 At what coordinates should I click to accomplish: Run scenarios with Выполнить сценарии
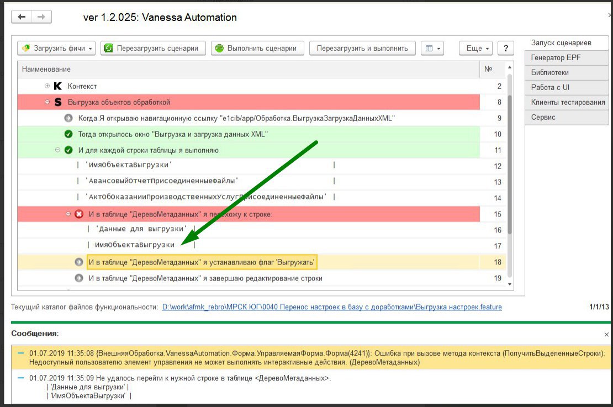pyautogui.click(x=258, y=48)
